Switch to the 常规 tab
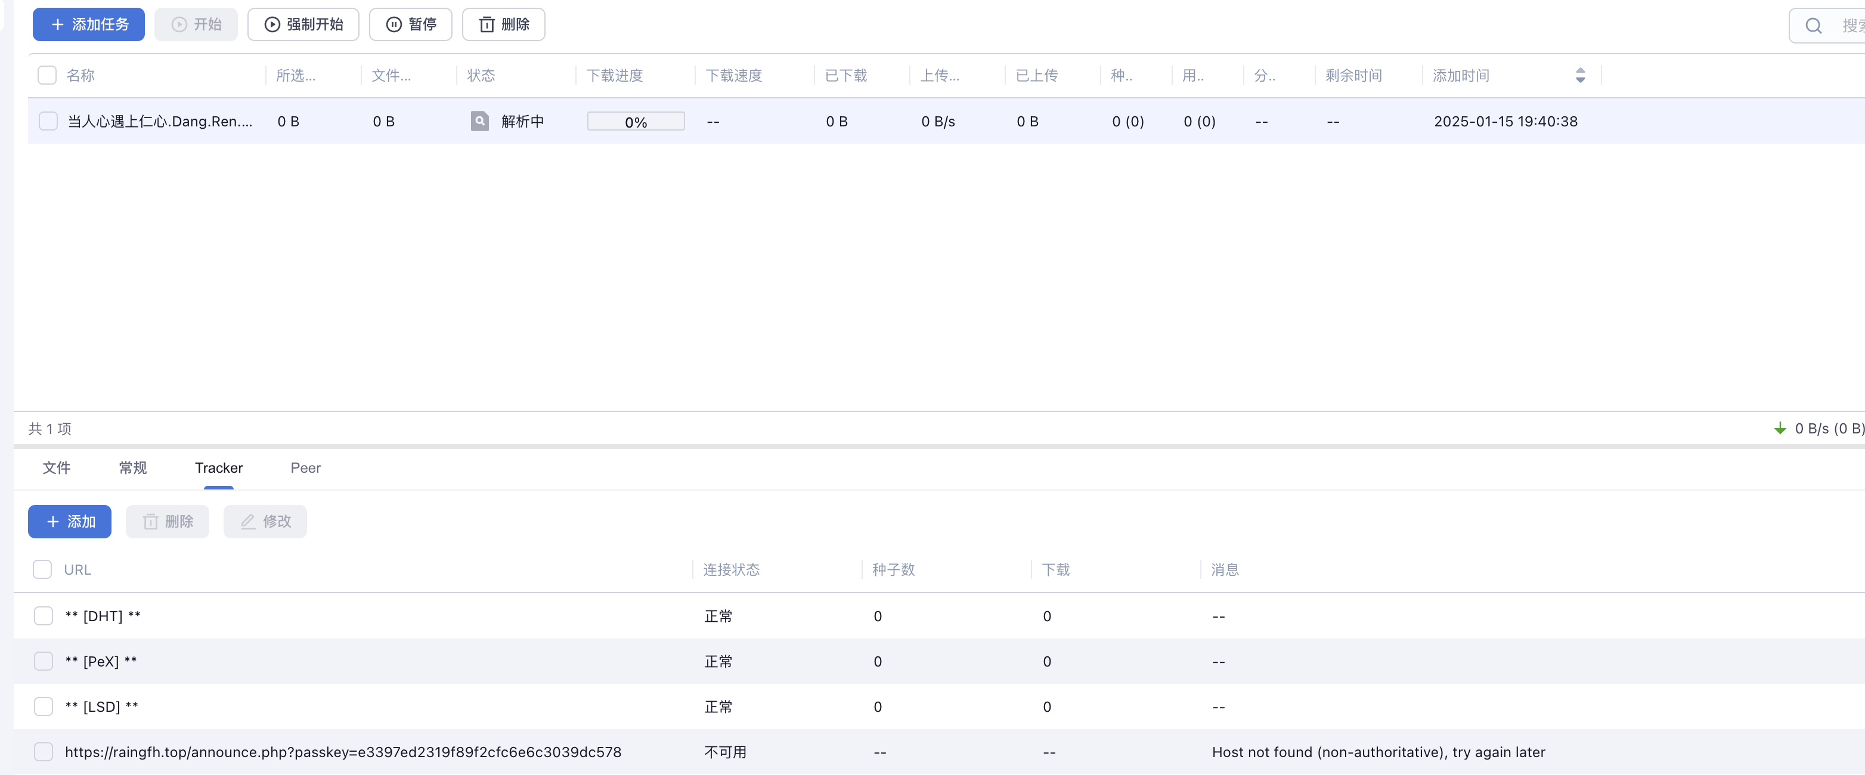 pyautogui.click(x=133, y=468)
